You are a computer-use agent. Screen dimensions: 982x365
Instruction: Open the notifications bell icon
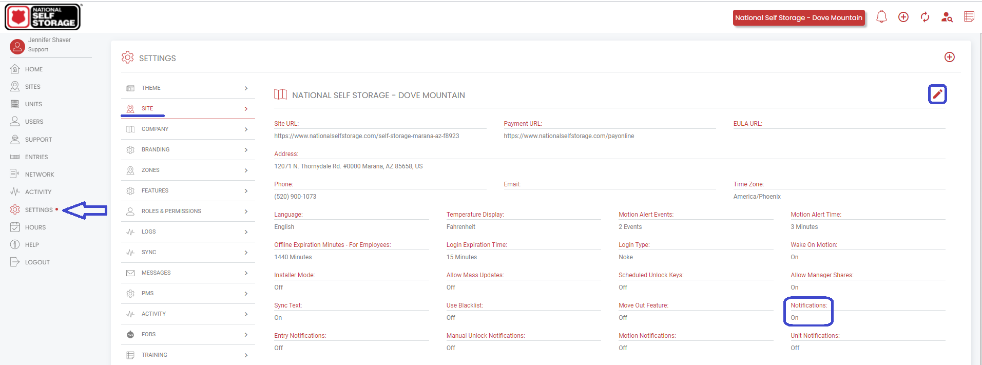(x=881, y=17)
